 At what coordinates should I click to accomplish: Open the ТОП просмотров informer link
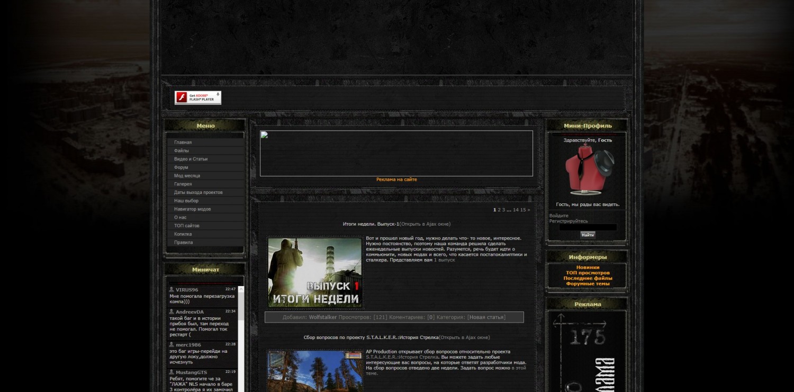[588, 273]
